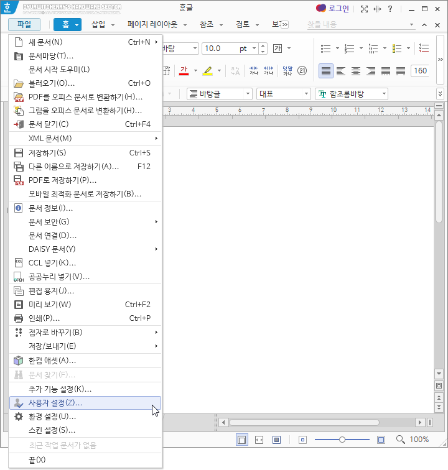Screen dimensions: 448x470
Task: Click the narrow character spacing icon
Action: (x=254, y=71)
